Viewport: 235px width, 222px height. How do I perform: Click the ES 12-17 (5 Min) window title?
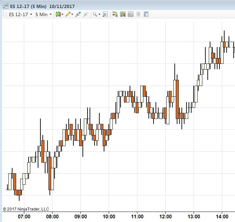(x=28, y=6)
